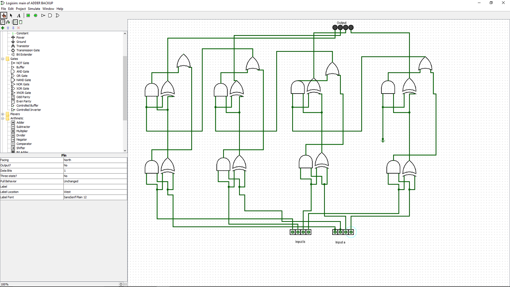Show the toolbox wrench view
The image size is (510, 287).
coord(2,22)
